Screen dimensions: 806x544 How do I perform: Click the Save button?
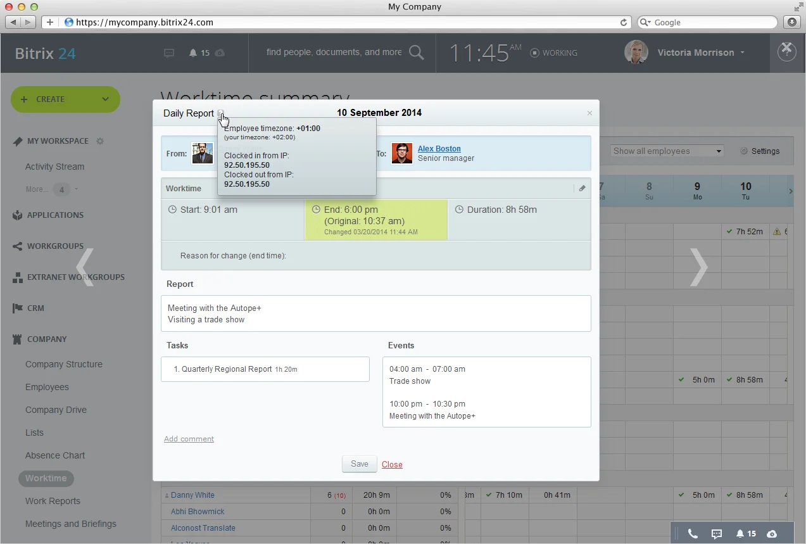coord(359,464)
